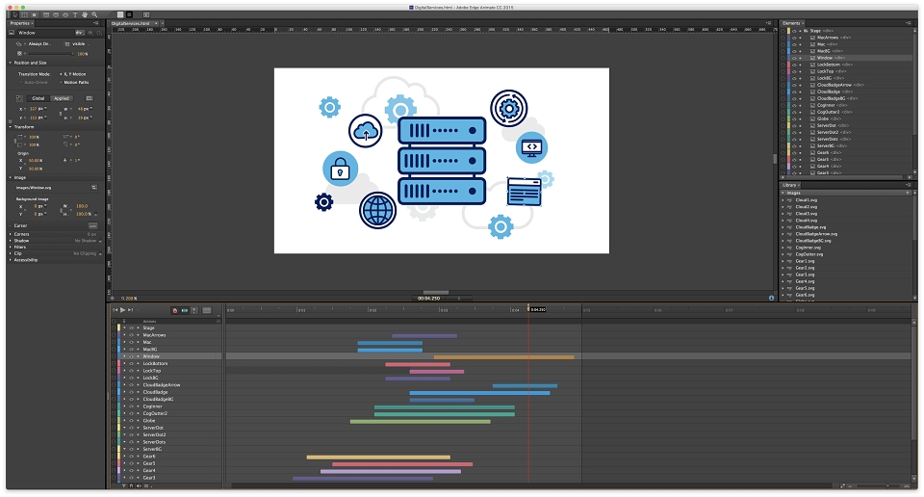Select the Ellipse tool
924x497 pixels.
pyautogui.click(x=65, y=14)
